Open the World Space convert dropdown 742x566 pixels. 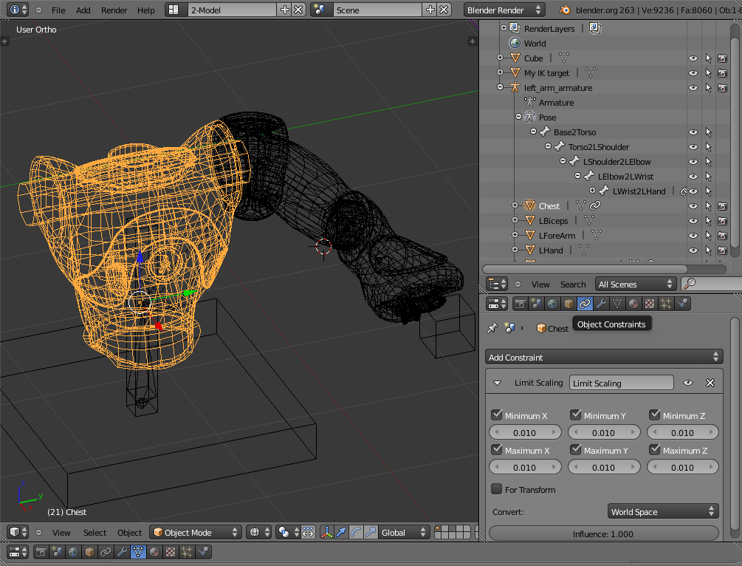tap(662, 511)
